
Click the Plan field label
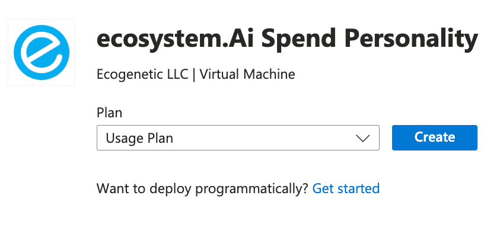[x=109, y=113]
